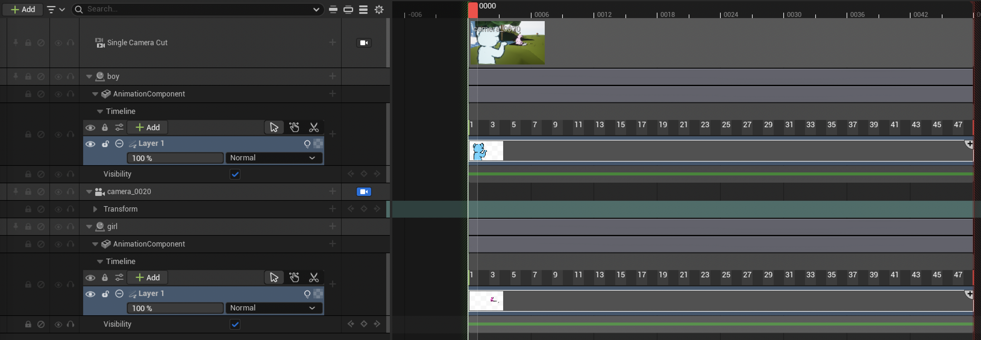
Task: Select the girl AnimationComponent track
Action: pos(149,244)
